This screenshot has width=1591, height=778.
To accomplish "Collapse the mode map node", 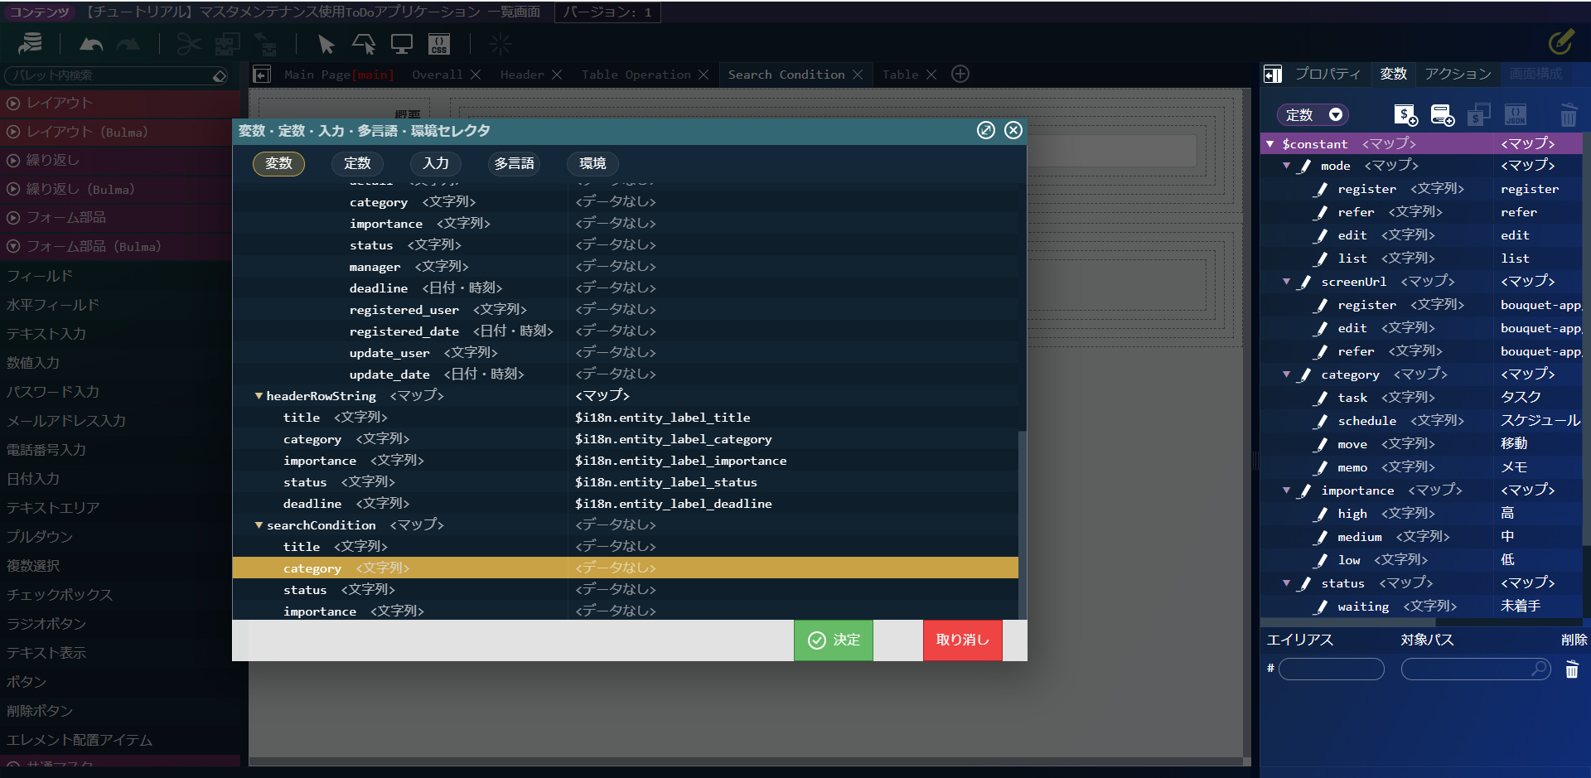I will click(1286, 166).
